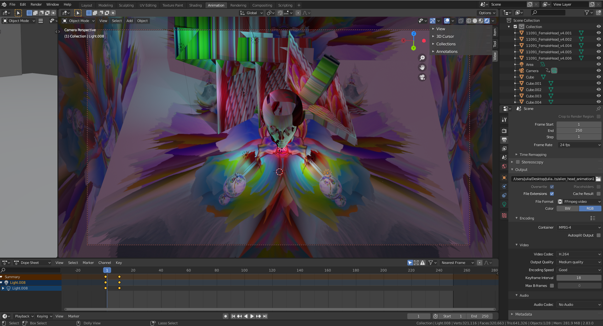Click the Keyframe Interval value slider
The width and height of the screenshot is (603, 326).
(579, 278)
